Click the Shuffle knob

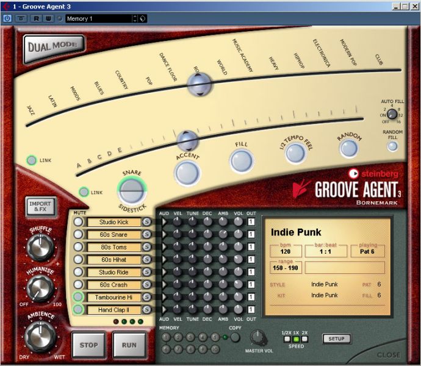pyautogui.click(x=40, y=247)
